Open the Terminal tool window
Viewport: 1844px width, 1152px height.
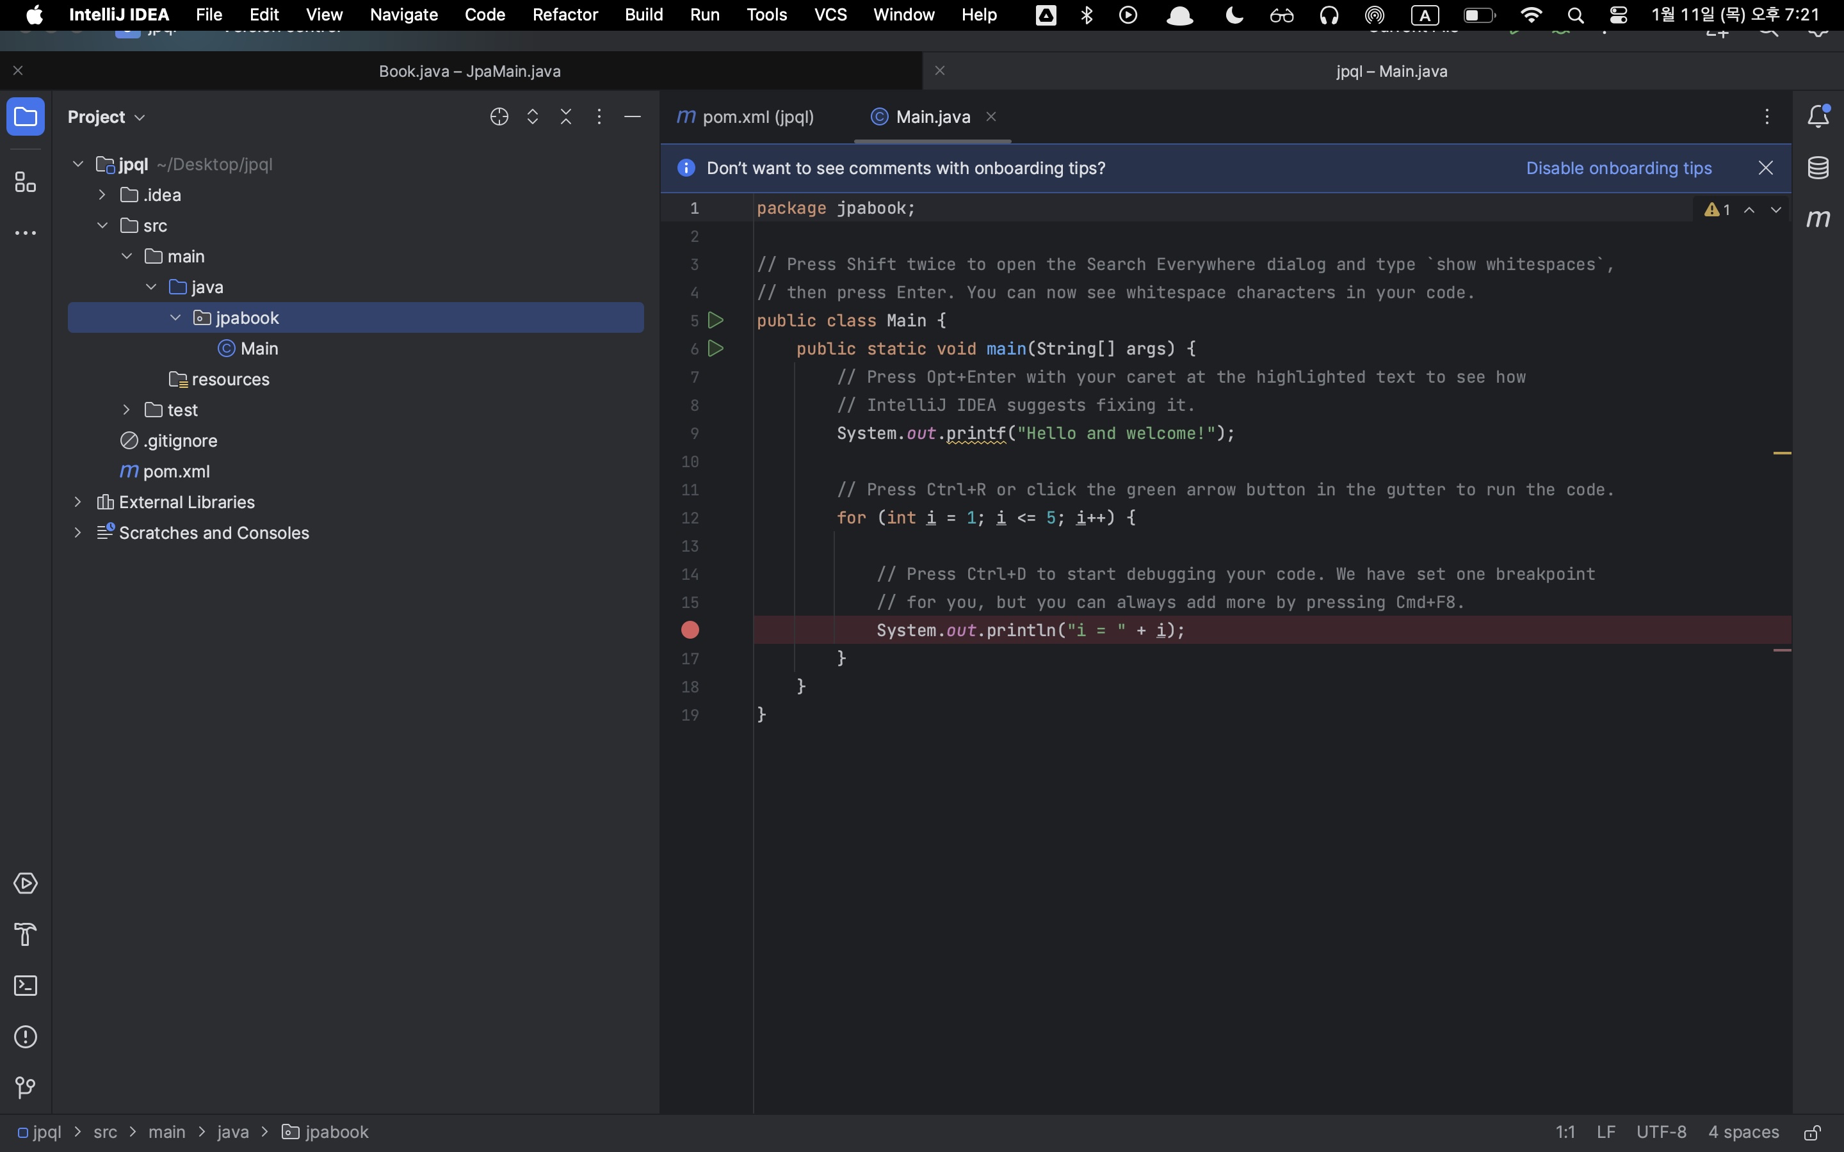pos(25,986)
